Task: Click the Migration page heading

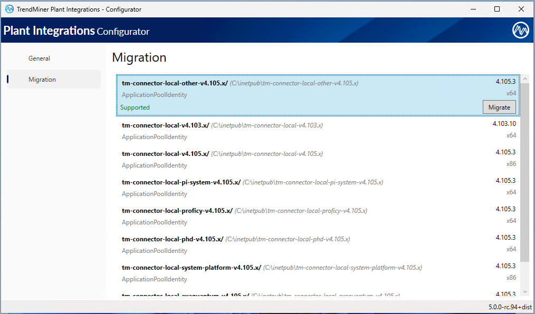Action: click(139, 57)
